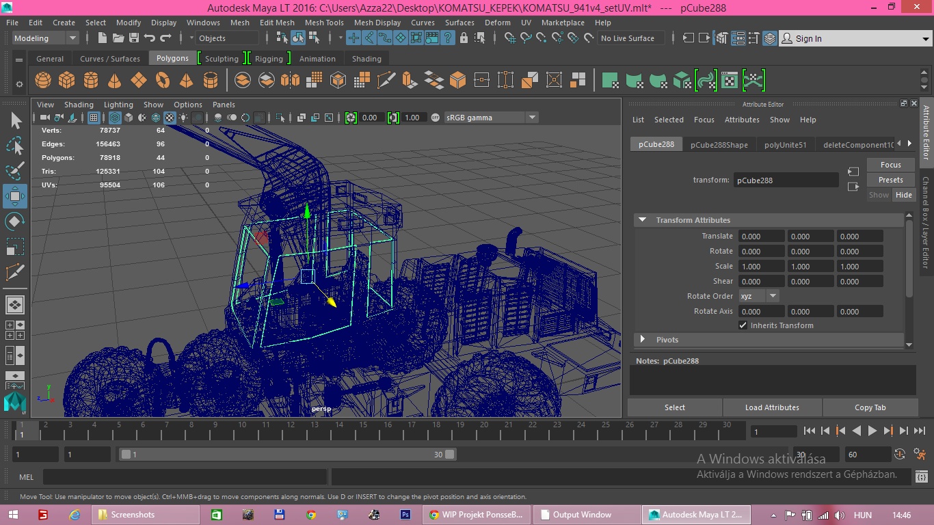Open the pCube288Shape attribute tab
The height and width of the screenshot is (525, 934).
(719, 144)
